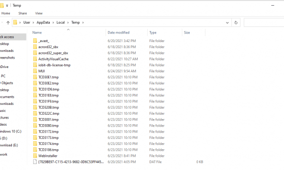The width and height of the screenshot is (284, 170).
Task: Open the View ribbon tab
Action: point(39,13)
